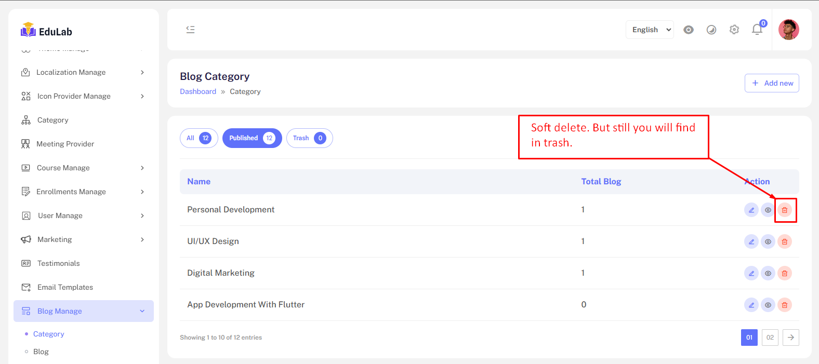Screen dimensions: 819x364
Task: Go to Dashboard breadcrumb link
Action: (198, 91)
